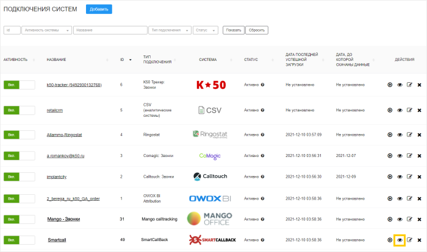Click into the Название filter input field
Image resolution: width=427 pixels, height=252 pixels.
tap(110, 30)
